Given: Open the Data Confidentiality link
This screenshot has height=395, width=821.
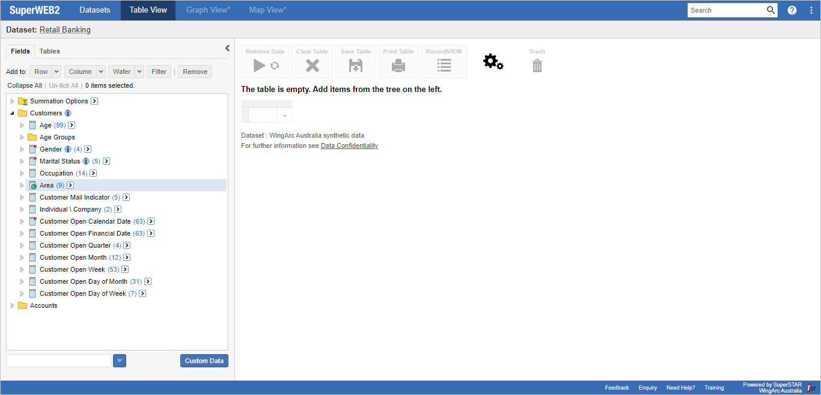Looking at the screenshot, I should tap(349, 145).
